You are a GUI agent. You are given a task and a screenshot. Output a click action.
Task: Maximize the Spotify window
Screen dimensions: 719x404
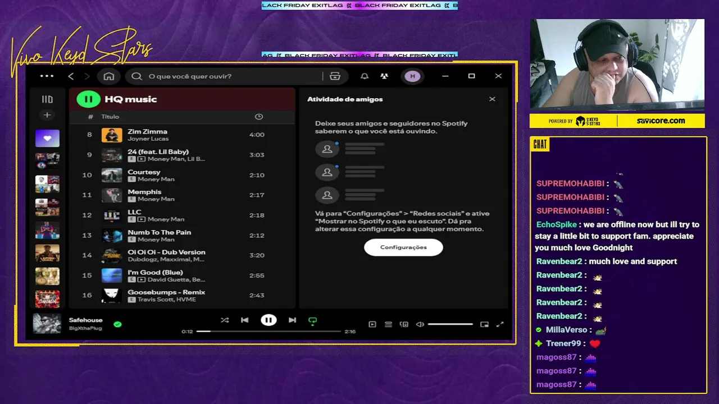click(x=472, y=76)
